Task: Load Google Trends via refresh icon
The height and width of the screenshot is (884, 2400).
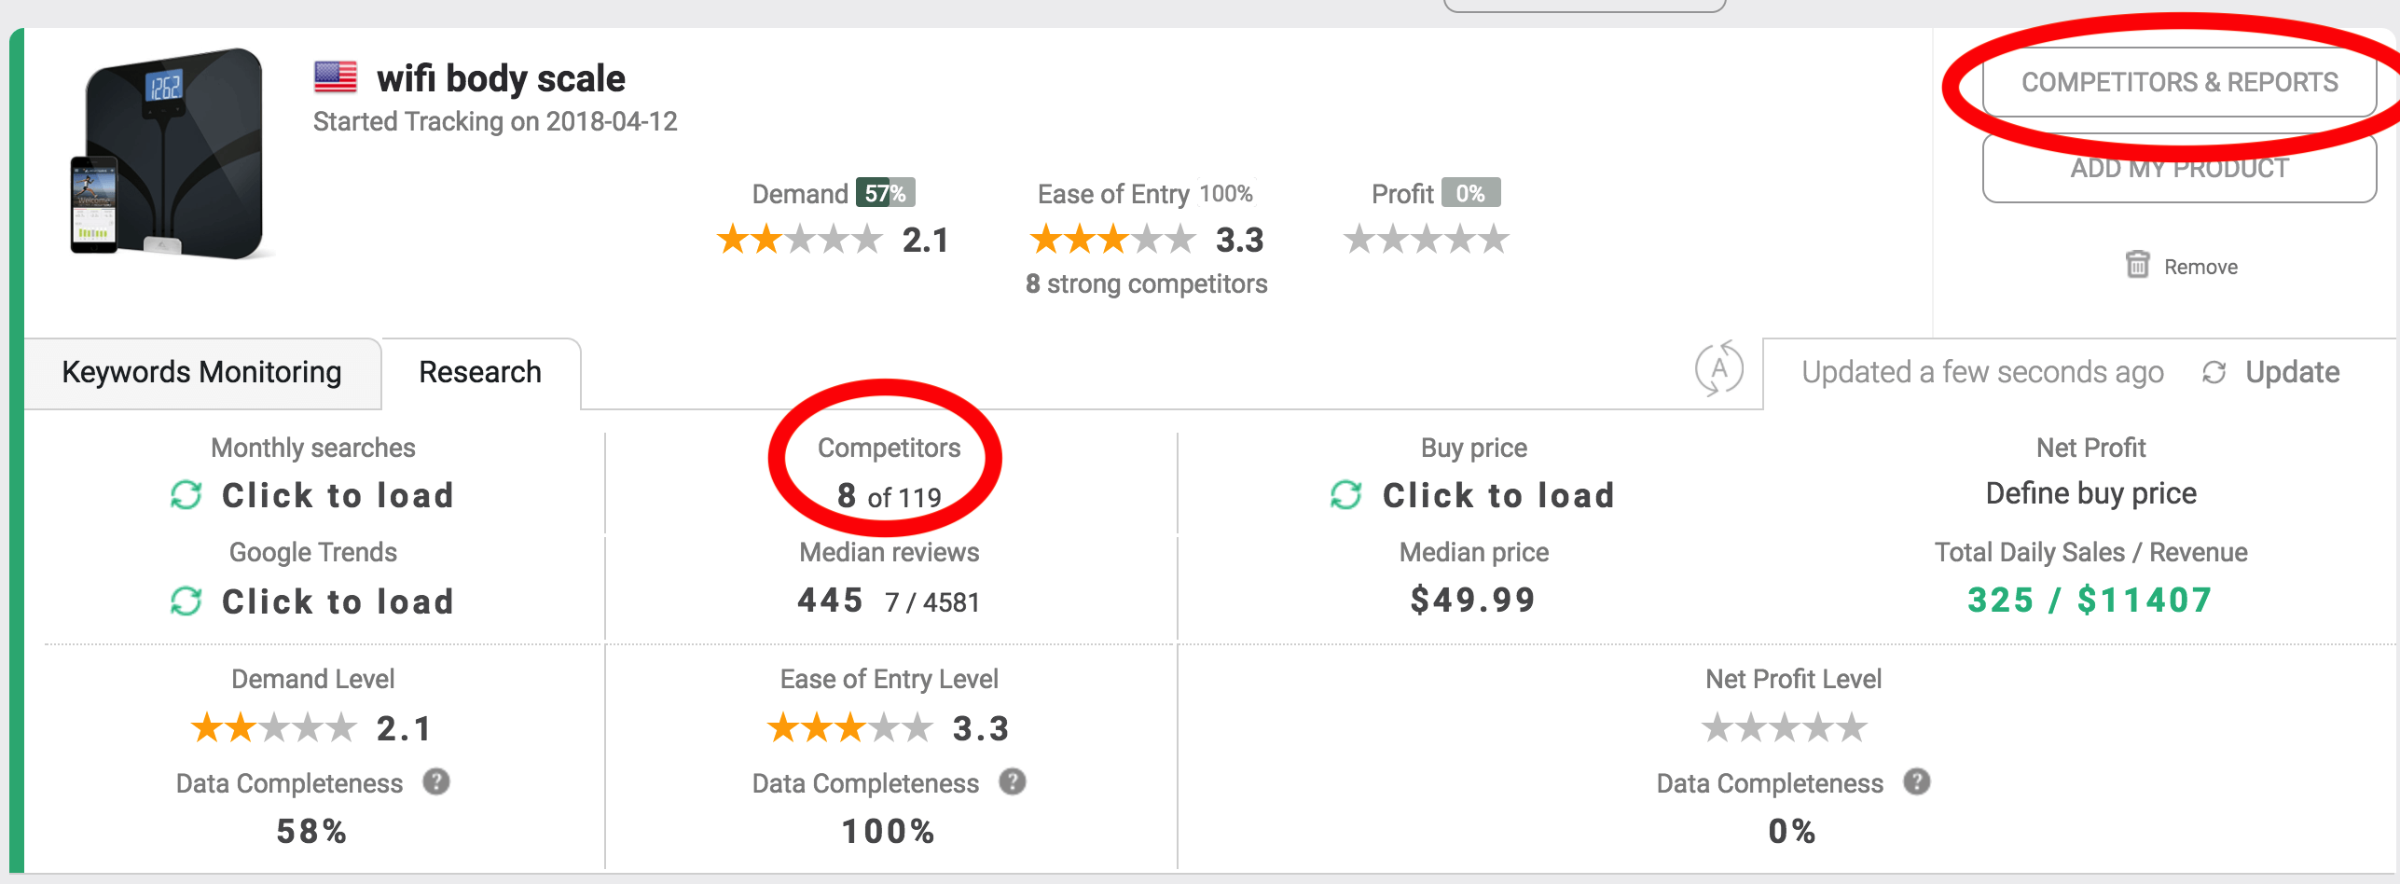Action: (x=186, y=601)
